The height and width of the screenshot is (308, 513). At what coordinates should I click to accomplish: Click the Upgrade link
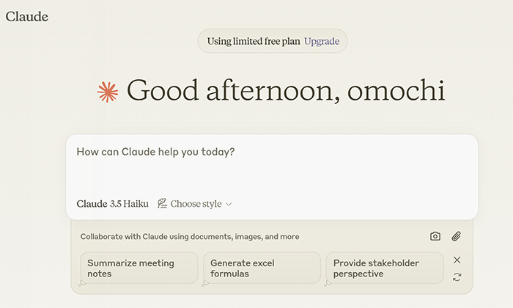(x=322, y=41)
